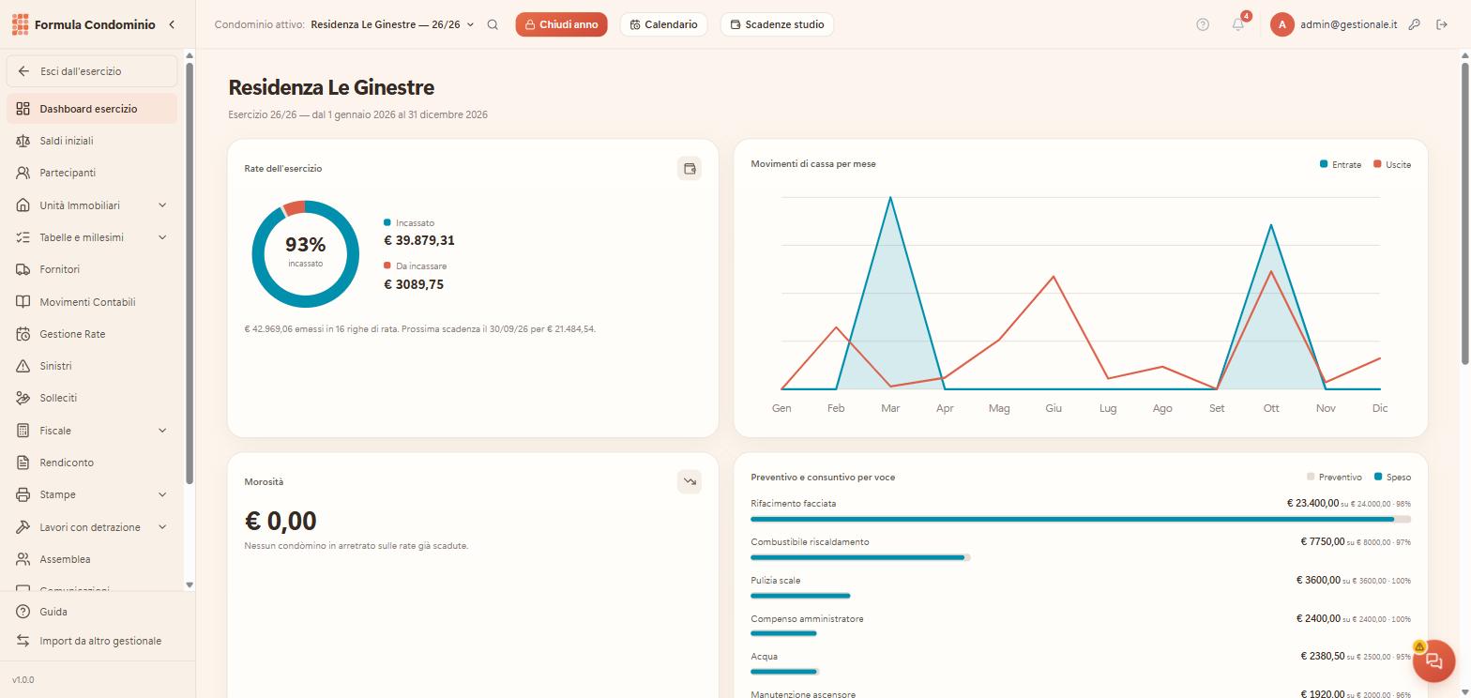Viewport: 1471px width, 698px height.
Task: Click the Sinistri warning triangle icon
Action: click(x=23, y=366)
